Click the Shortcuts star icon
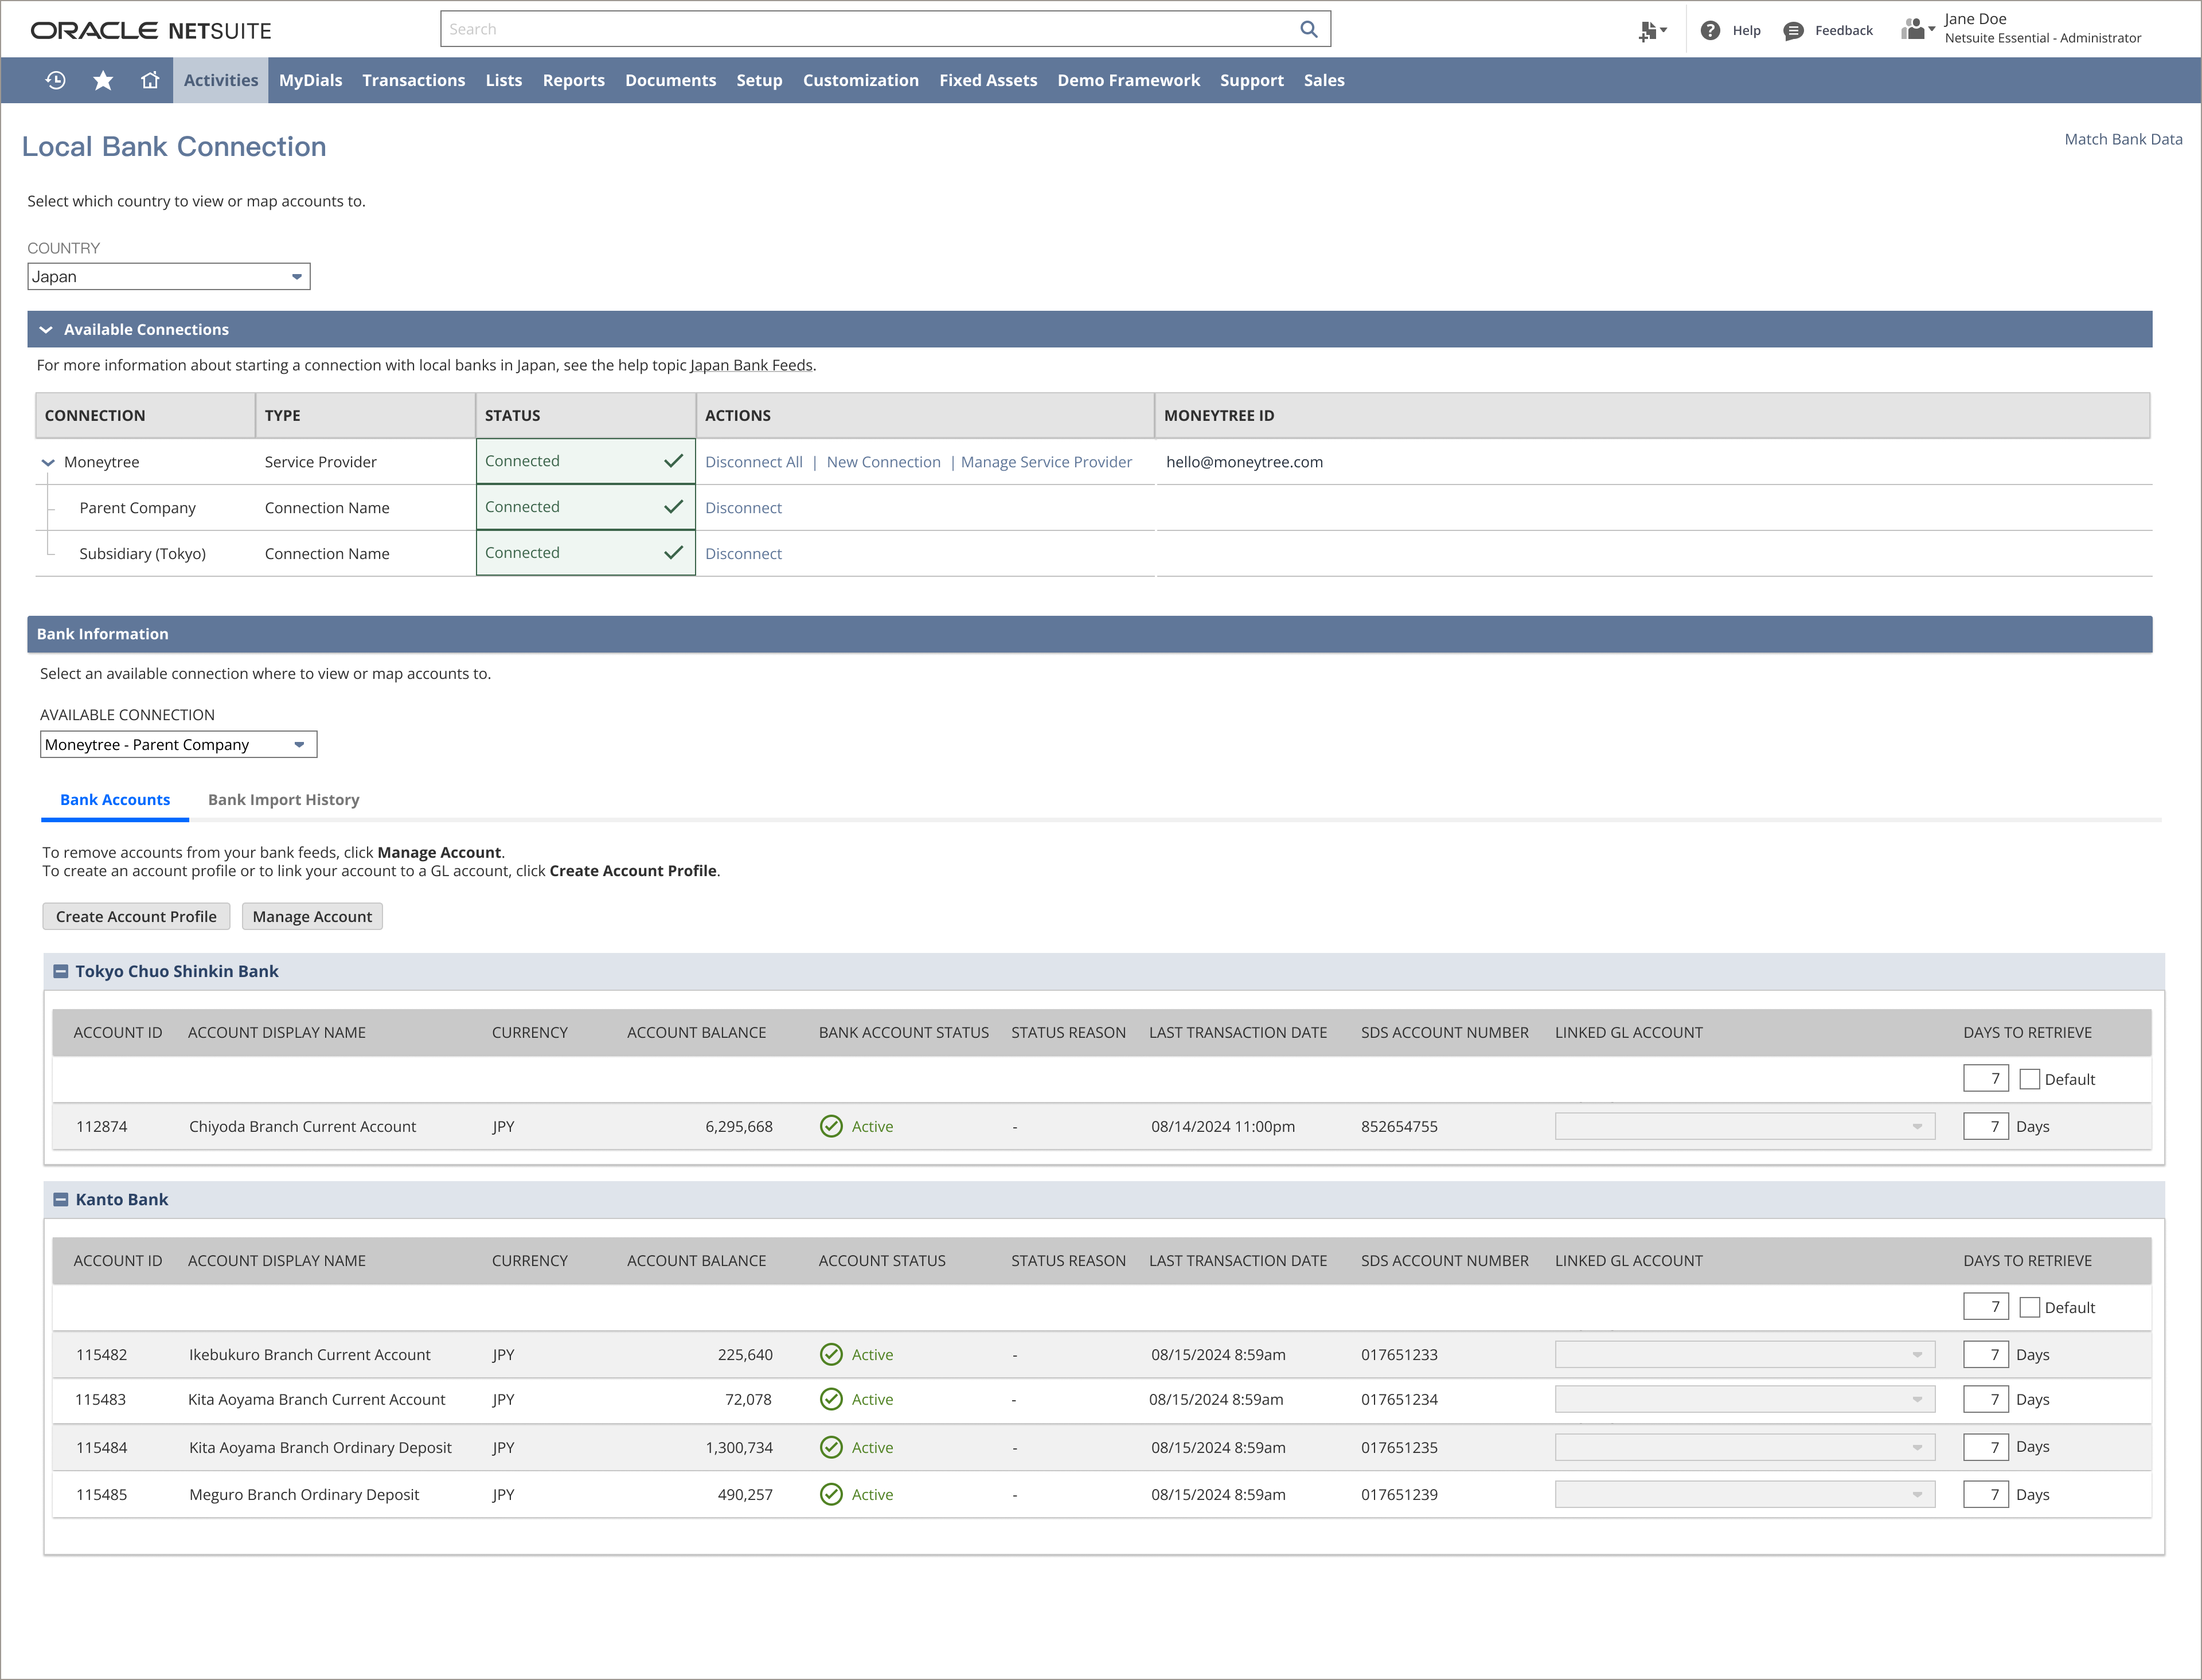Screen dimensions: 2202x1680 click(x=103, y=80)
